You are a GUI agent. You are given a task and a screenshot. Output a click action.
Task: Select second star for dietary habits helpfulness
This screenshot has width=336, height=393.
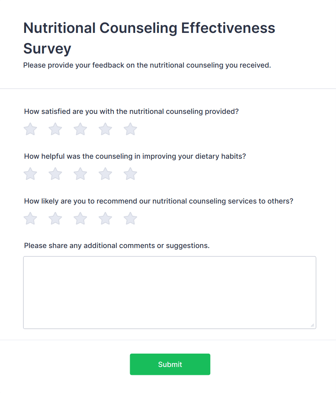(x=55, y=174)
